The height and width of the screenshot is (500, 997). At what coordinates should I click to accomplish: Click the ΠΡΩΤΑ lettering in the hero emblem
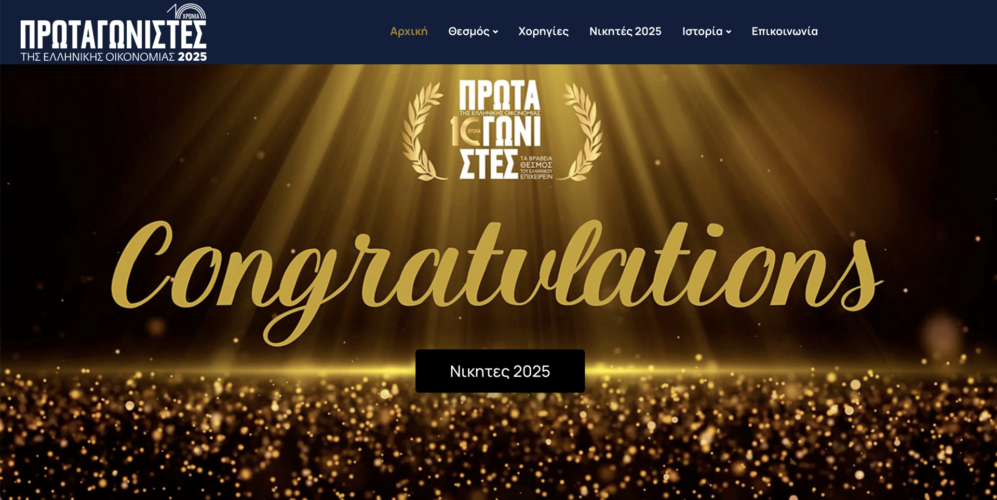pyautogui.click(x=499, y=94)
